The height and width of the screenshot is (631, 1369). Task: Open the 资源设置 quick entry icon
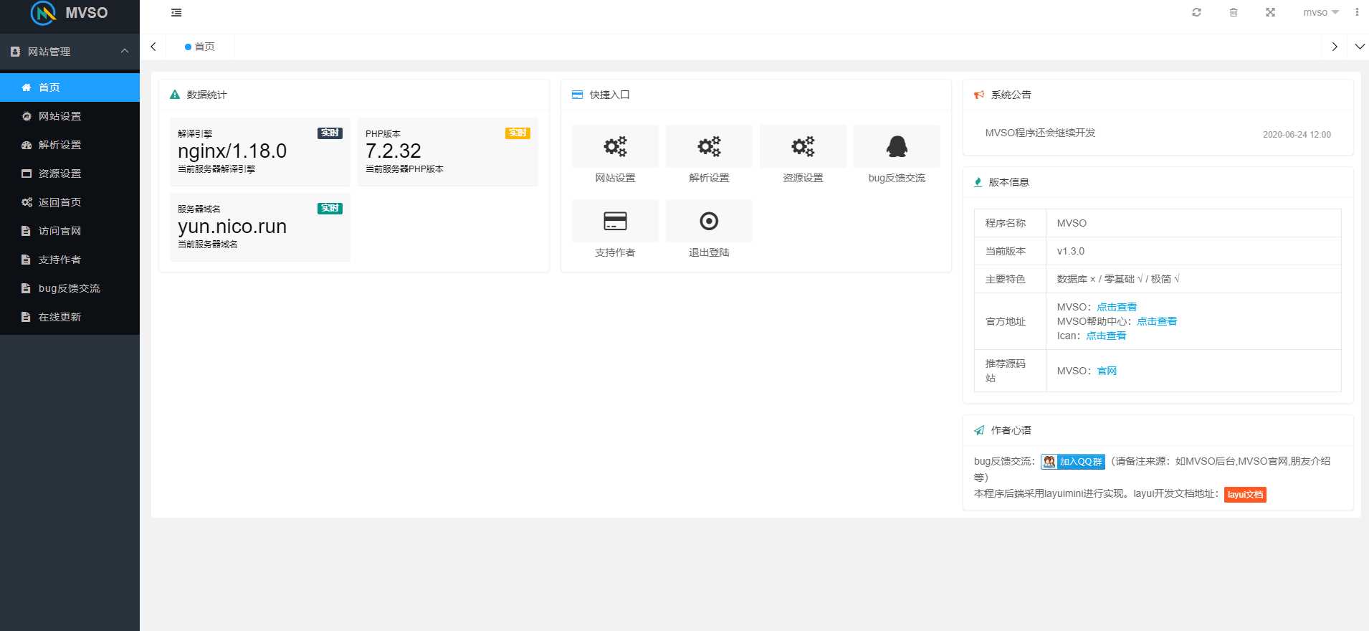pyautogui.click(x=803, y=146)
